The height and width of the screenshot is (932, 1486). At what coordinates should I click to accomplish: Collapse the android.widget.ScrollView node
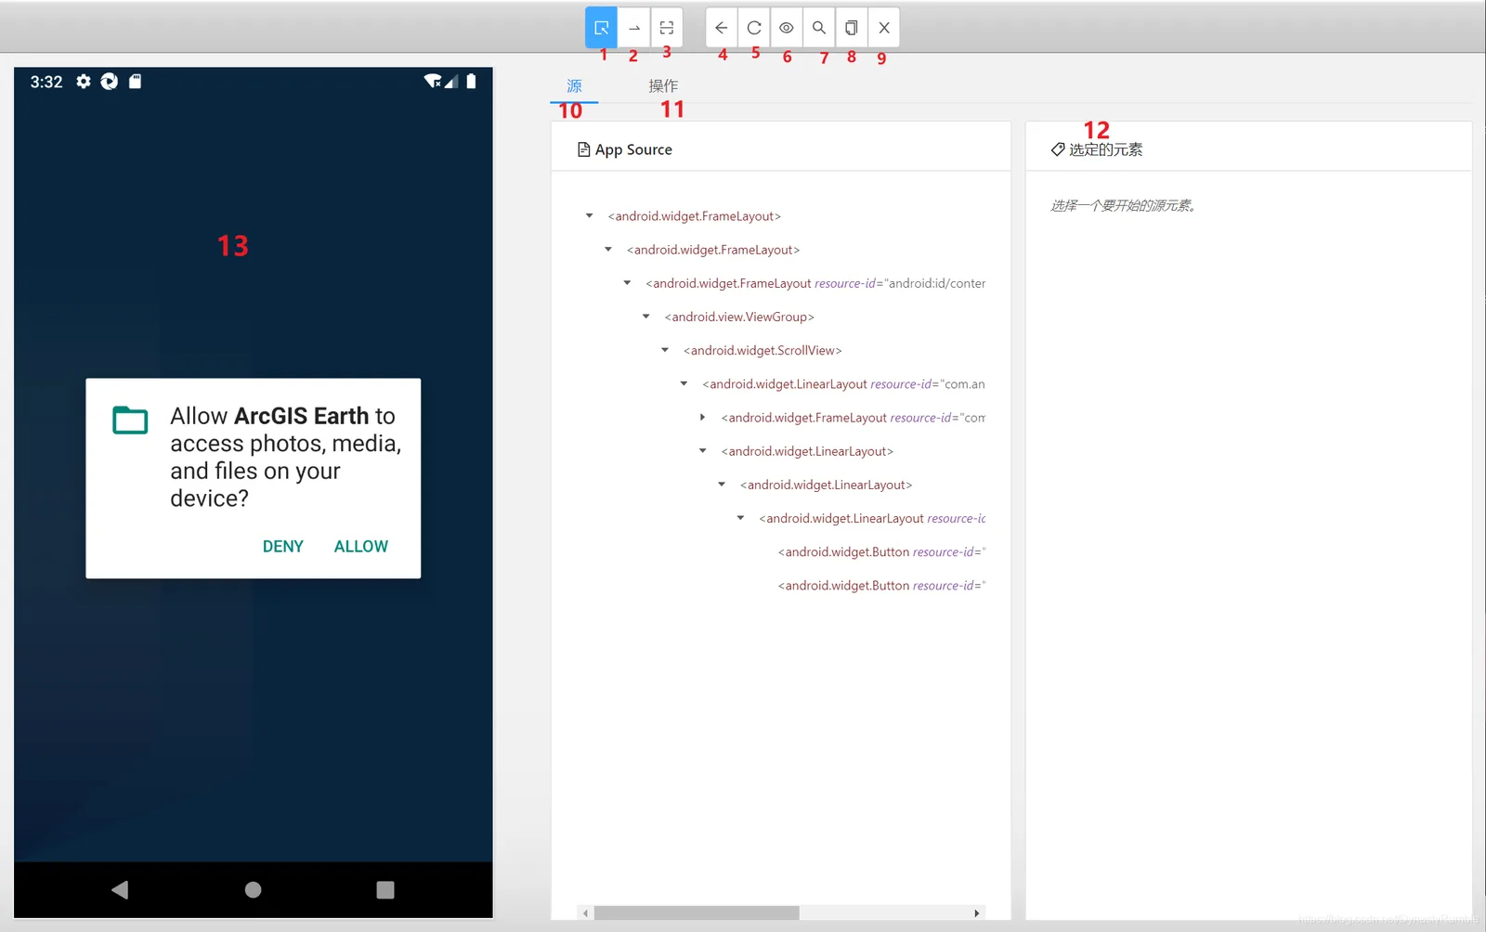tap(665, 351)
